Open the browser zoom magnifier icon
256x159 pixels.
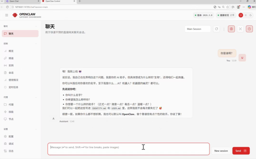(x=223, y=7)
